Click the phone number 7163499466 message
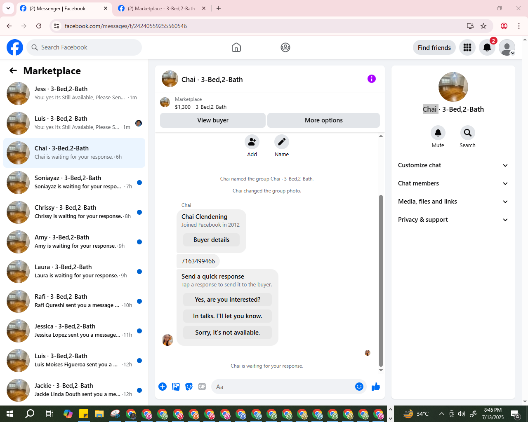The image size is (528, 422). (x=198, y=261)
